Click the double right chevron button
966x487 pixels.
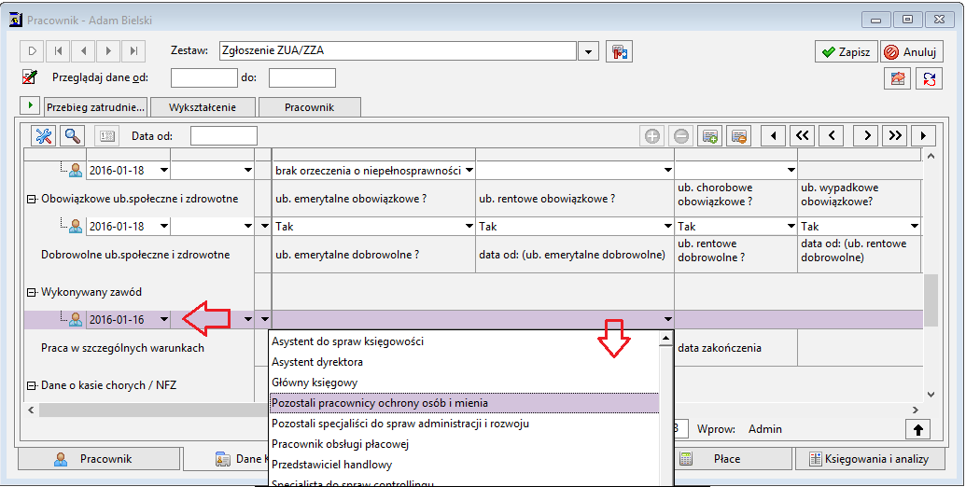(895, 135)
